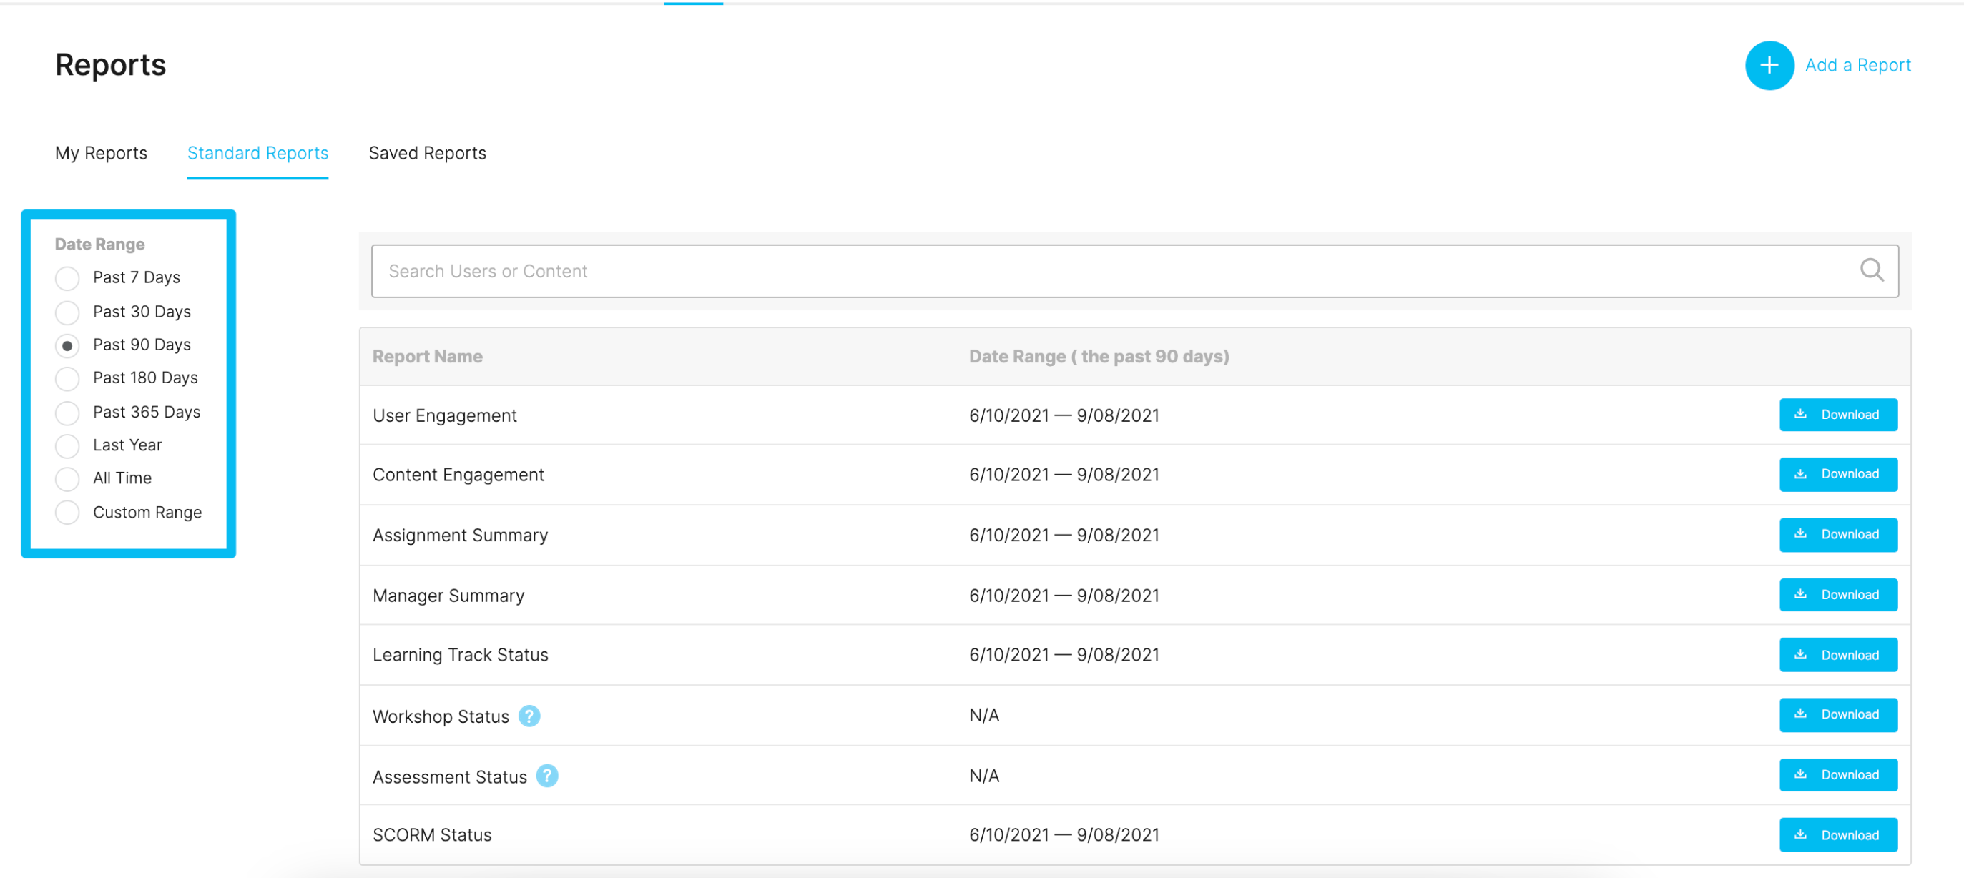Select the Past 90 Days radio button
The image size is (1964, 878).
[67, 345]
